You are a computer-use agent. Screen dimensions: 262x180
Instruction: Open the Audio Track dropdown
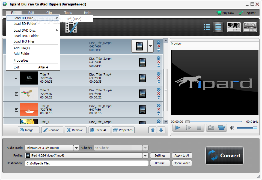pyautogui.click(x=76, y=148)
